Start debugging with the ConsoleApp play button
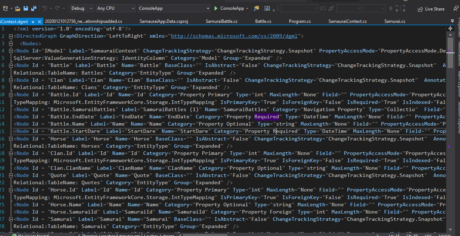The image size is (460, 236). [x=229, y=8]
